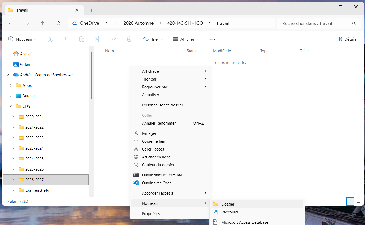Refresh the folder view
Image resolution: width=365 pixels, height=225 pixels.
(x=58, y=23)
